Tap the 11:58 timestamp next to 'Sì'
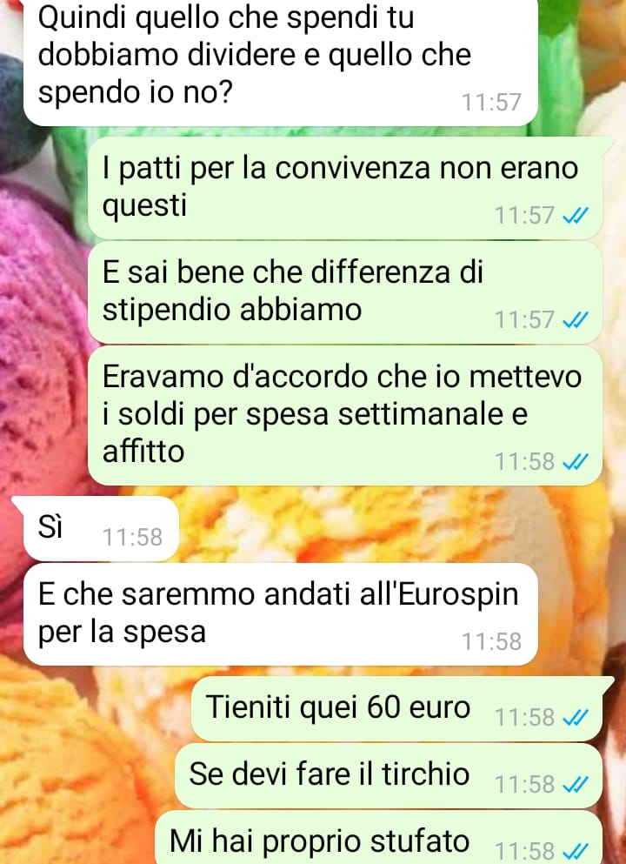626x864 pixels. click(133, 537)
